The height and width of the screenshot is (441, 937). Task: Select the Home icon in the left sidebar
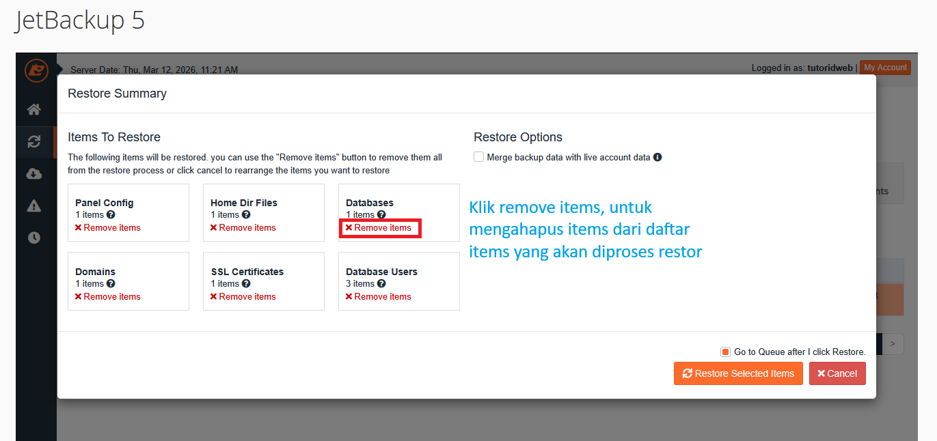(x=35, y=110)
